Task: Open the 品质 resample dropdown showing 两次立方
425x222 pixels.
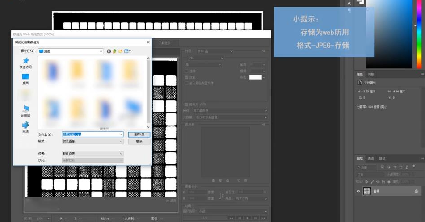Action: (251, 198)
